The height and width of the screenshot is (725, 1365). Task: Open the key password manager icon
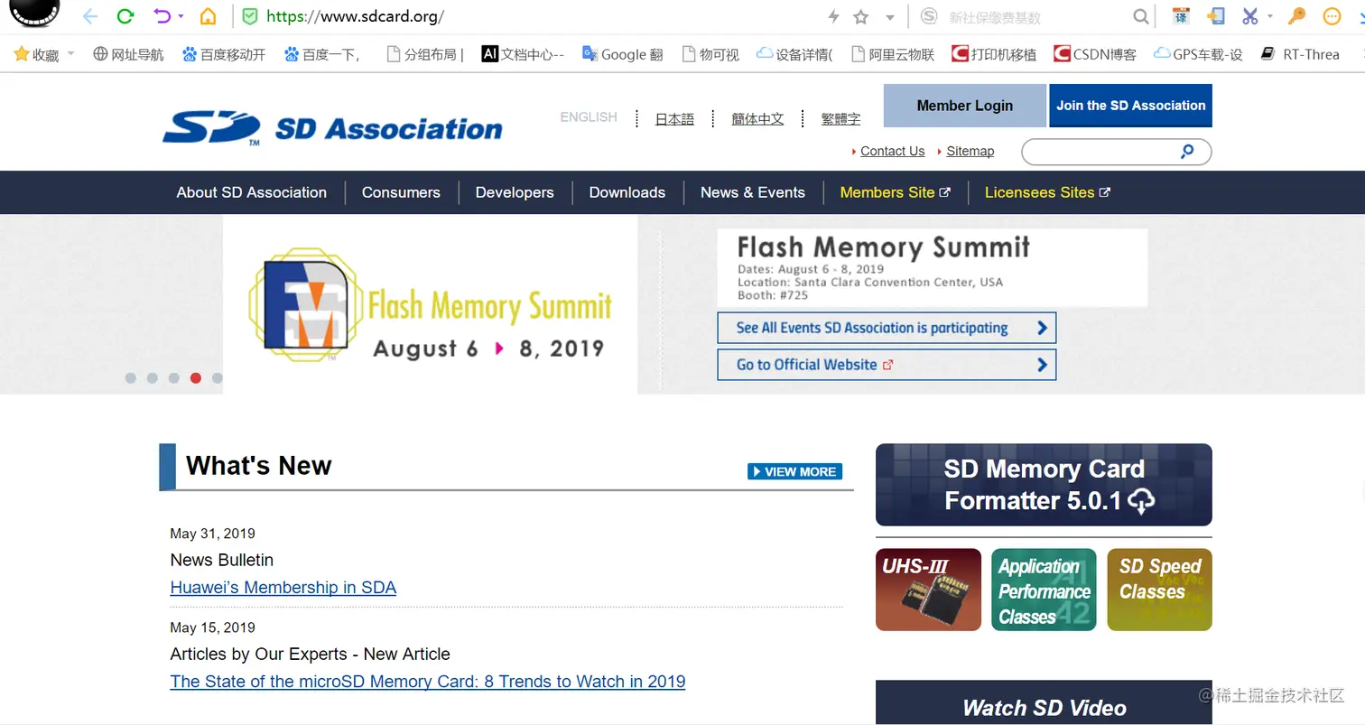click(x=1296, y=16)
